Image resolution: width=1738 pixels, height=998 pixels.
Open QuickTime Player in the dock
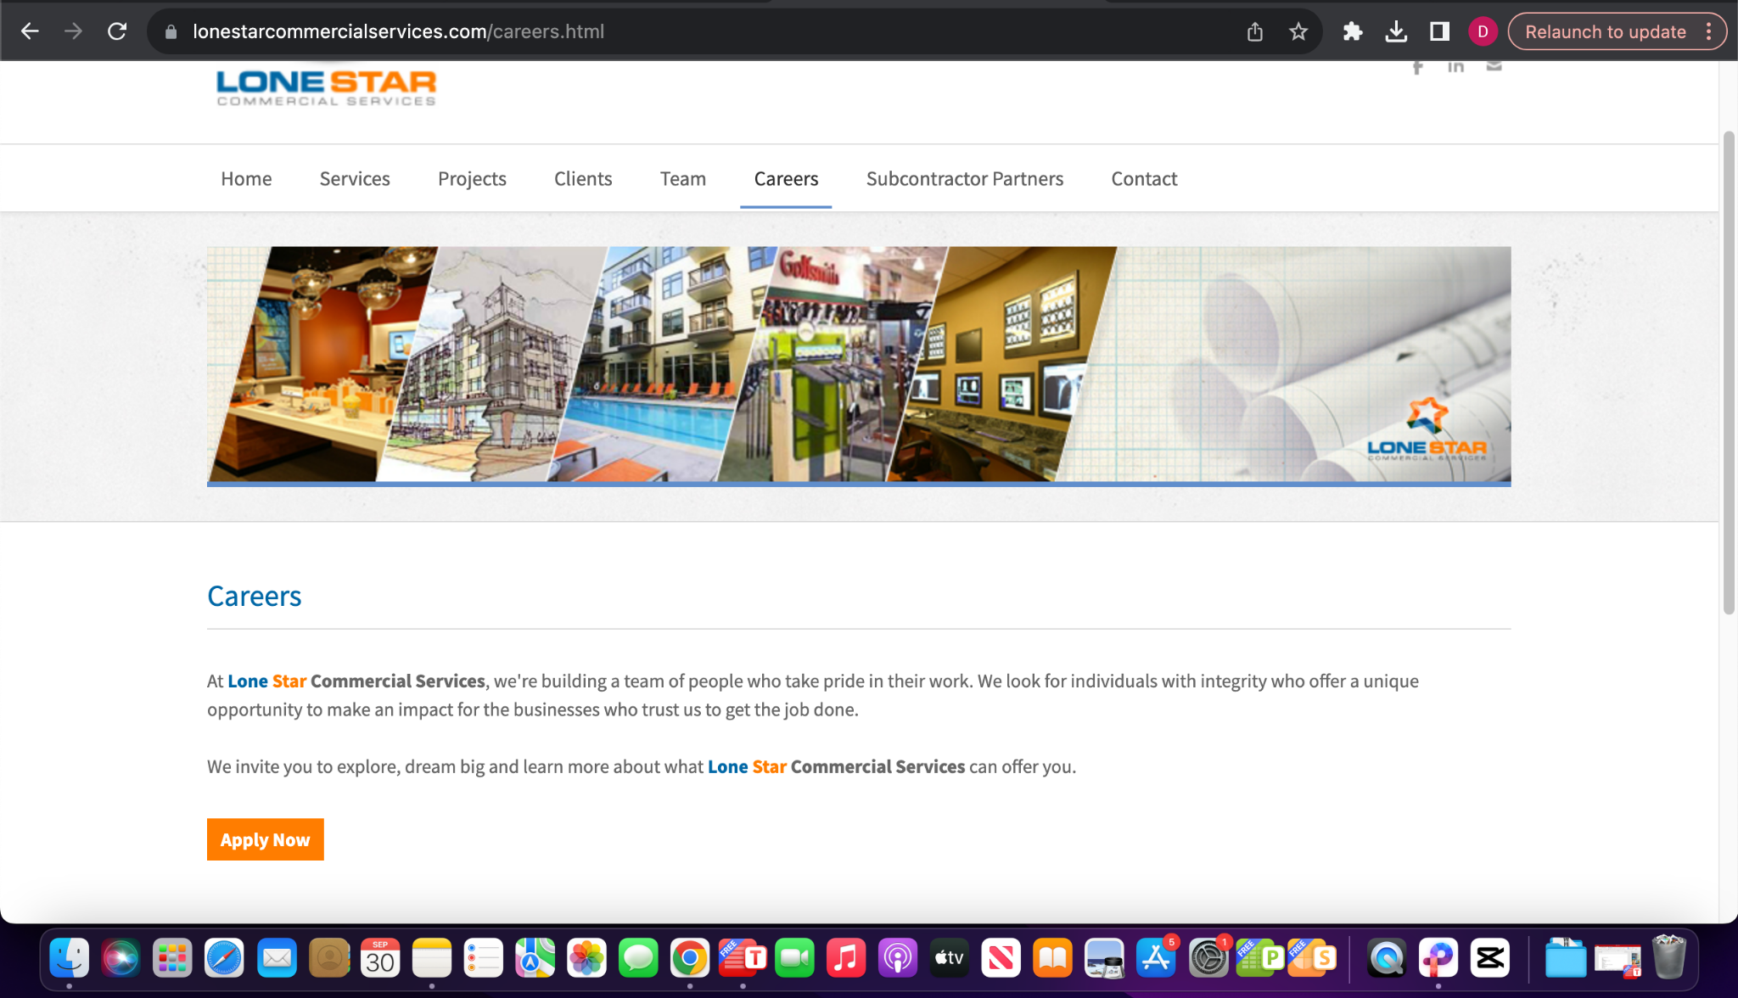(x=1386, y=958)
